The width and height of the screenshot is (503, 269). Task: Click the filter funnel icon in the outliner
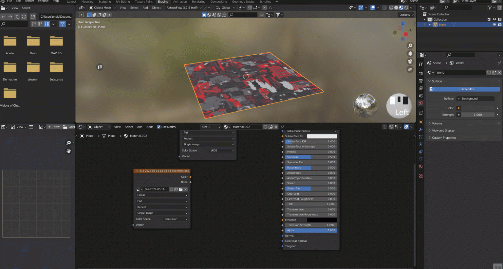pos(491,7)
